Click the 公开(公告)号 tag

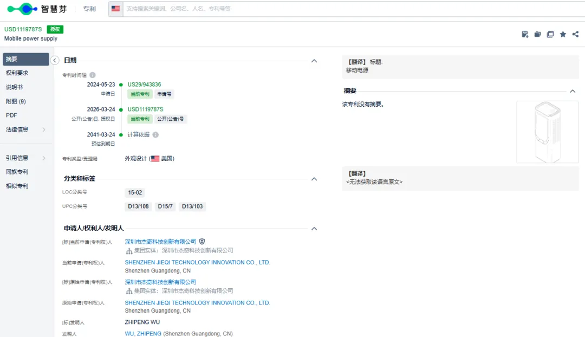pos(171,119)
